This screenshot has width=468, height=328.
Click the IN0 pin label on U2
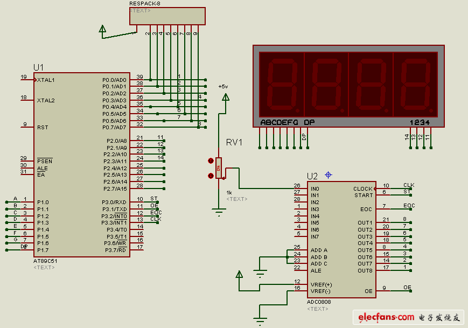pyautogui.click(x=315, y=189)
